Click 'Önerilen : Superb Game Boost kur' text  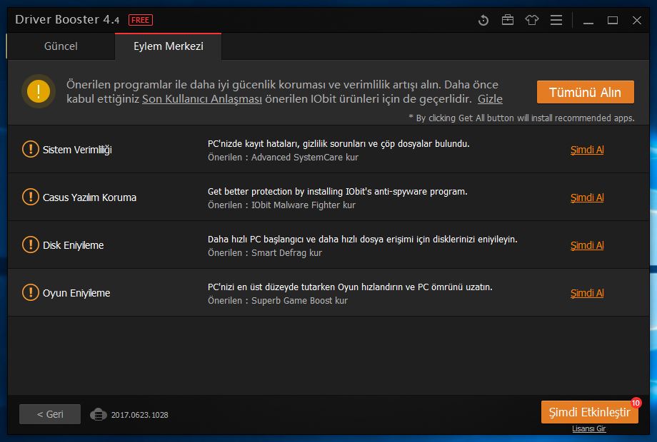[x=278, y=300]
